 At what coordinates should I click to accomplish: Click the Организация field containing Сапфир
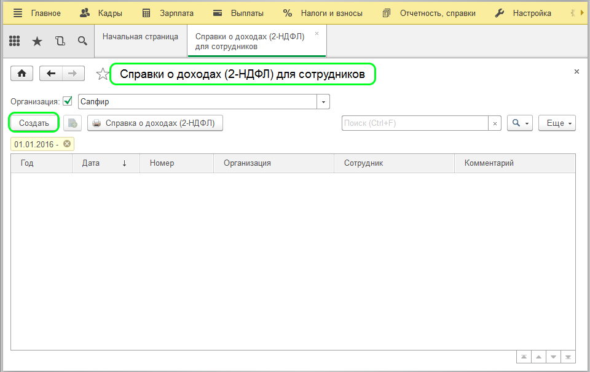pos(197,101)
